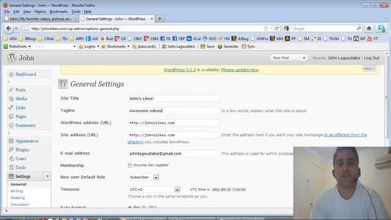Open the Links admin menu
The image size is (391, 220).
click(20, 108)
